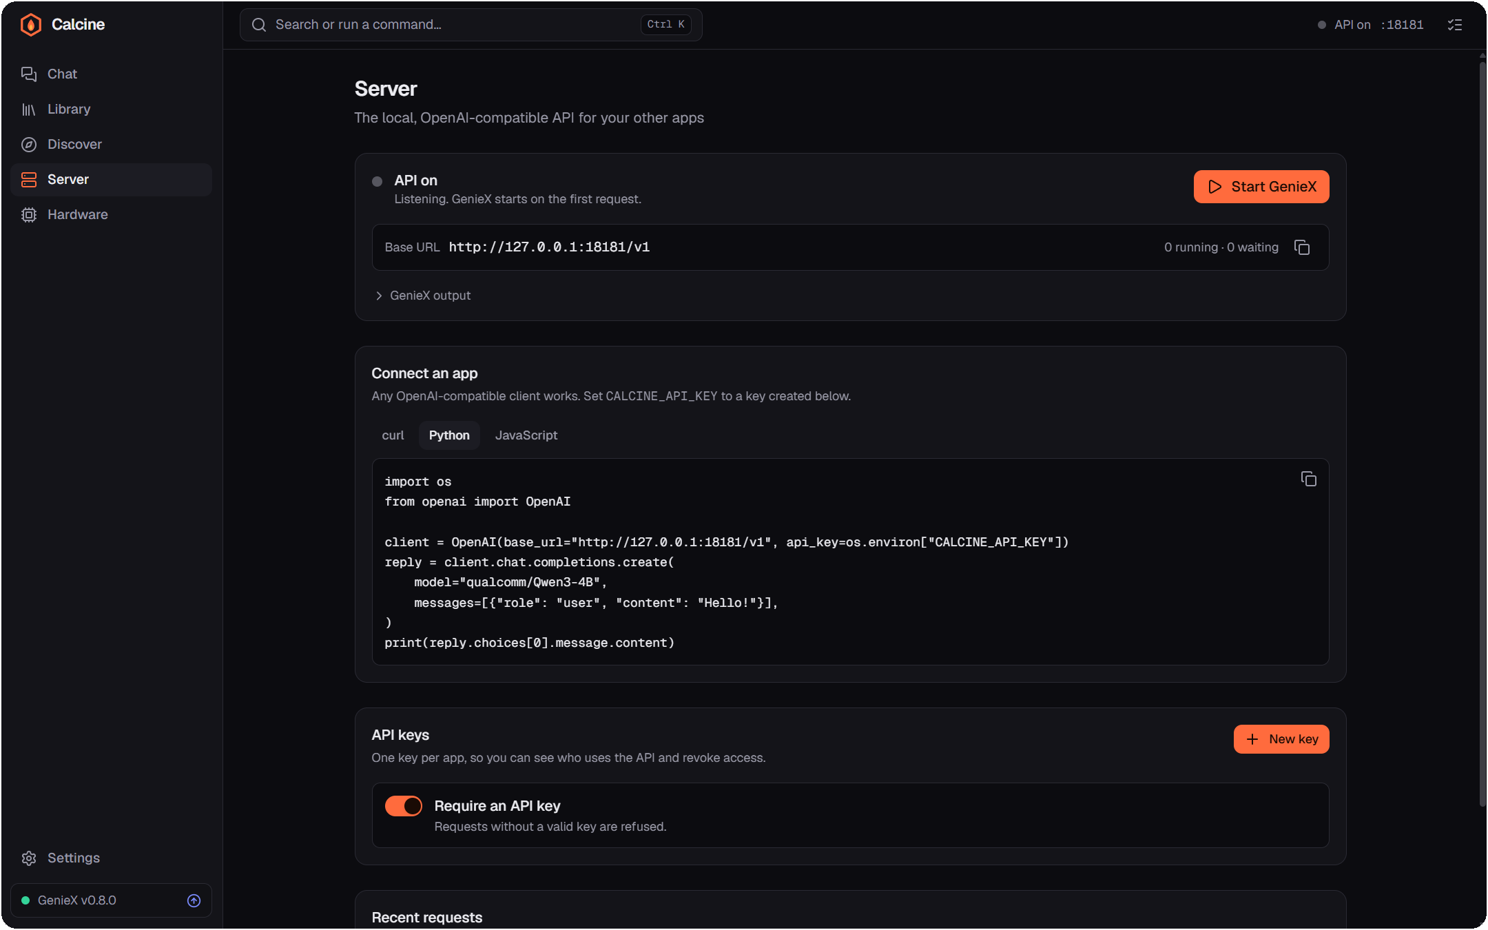Go to the Discover page

pos(111,144)
